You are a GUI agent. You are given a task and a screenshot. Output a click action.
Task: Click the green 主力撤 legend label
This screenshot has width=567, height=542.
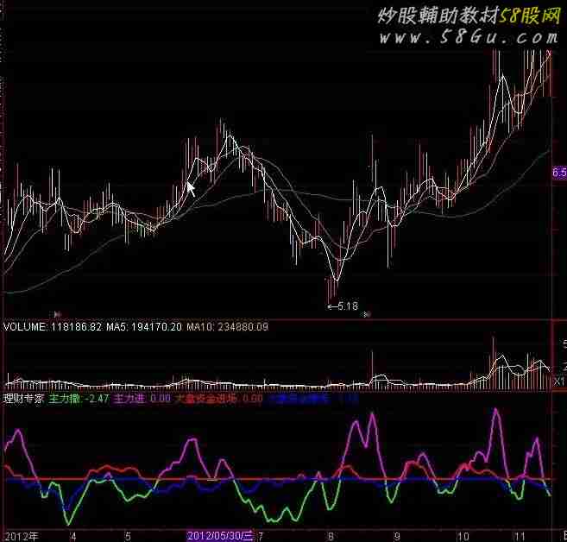[65, 400]
